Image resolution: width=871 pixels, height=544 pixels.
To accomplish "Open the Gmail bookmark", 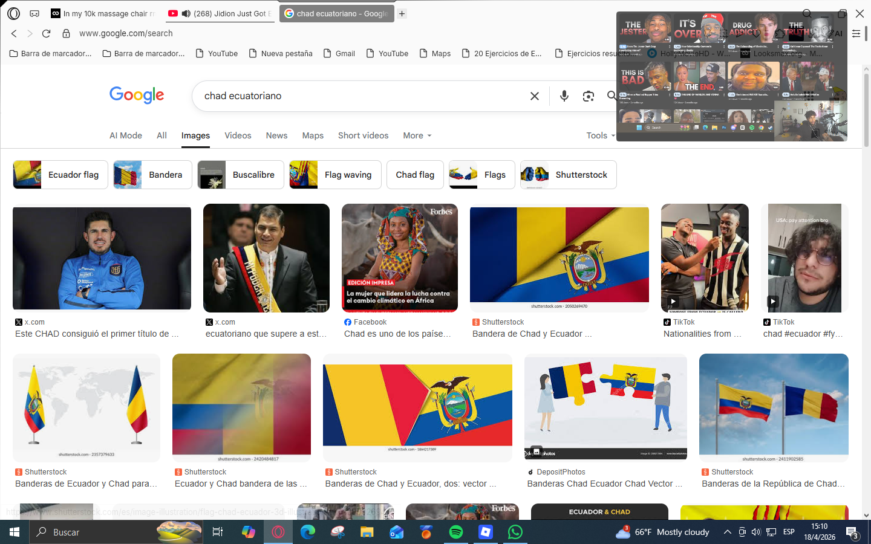I will (339, 53).
